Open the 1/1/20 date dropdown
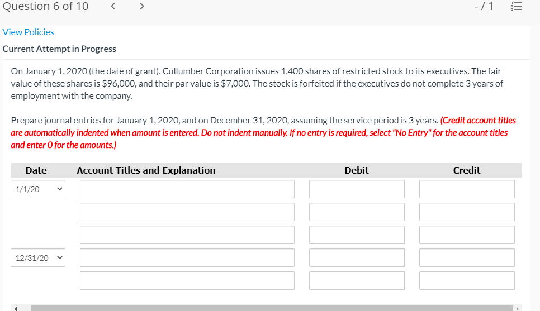540x311 pixels. (x=38, y=189)
